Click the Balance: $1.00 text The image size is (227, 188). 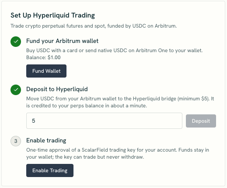click(x=43, y=57)
